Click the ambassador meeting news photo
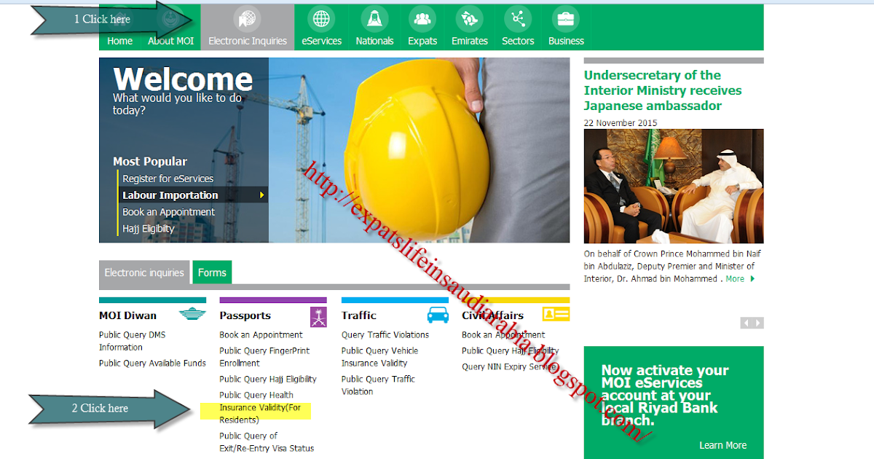This screenshot has width=874, height=459. click(674, 187)
